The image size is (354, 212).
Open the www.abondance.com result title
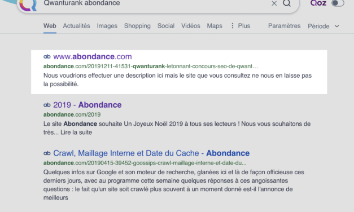pos(93,56)
